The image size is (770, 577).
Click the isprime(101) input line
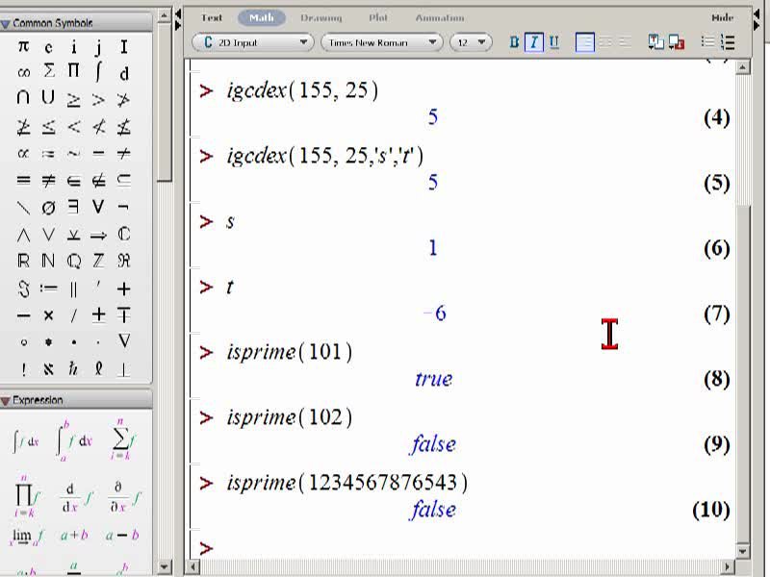290,352
